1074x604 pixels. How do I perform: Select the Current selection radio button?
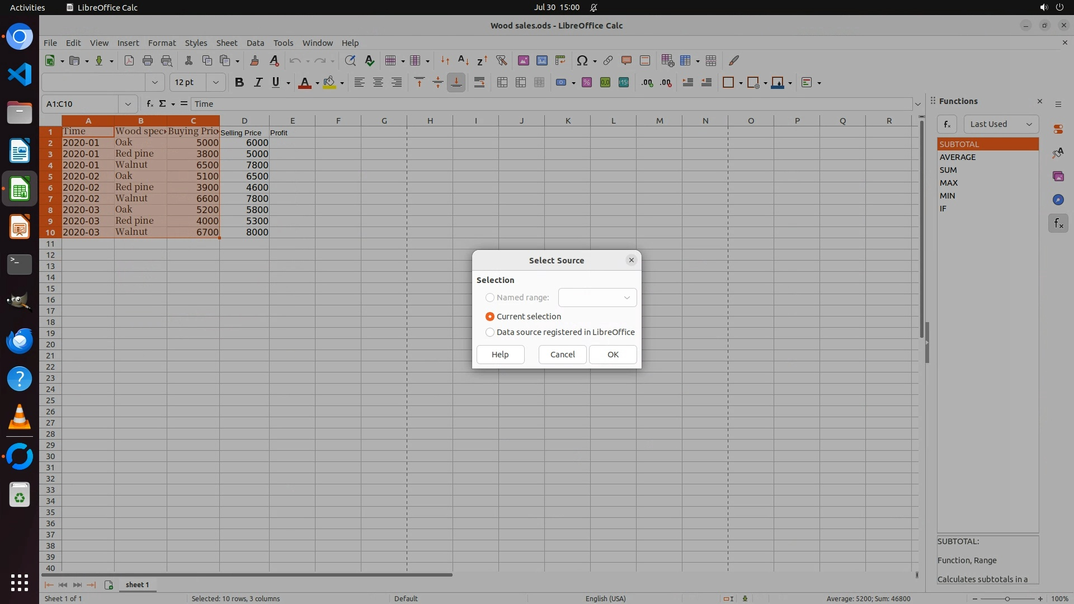tap(490, 317)
